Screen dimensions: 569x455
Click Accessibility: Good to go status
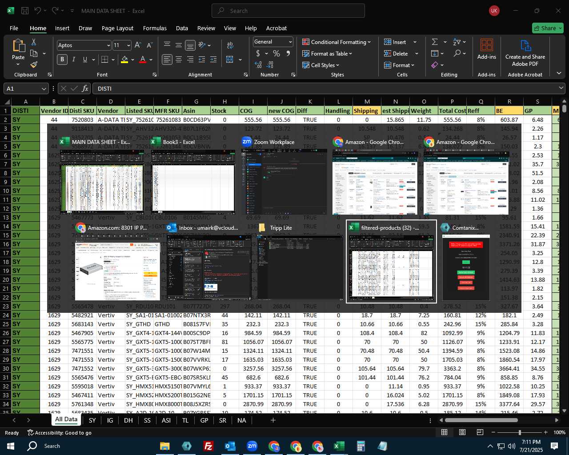click(59, 432)
